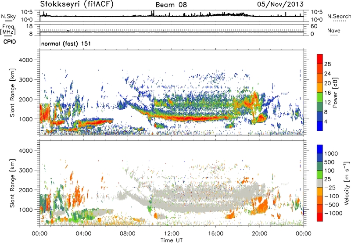
Task: Click the 28 label on Power colorbar
Action: 327,64
